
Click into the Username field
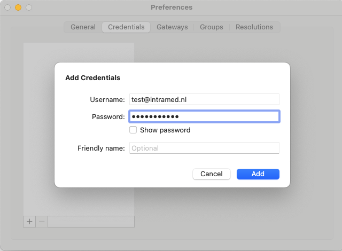[204, 99]
